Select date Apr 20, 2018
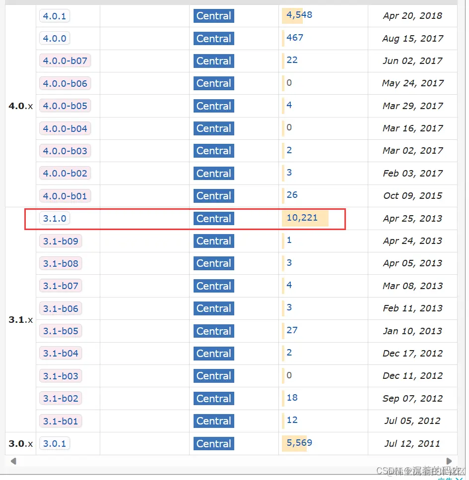This screenshot has width=469, height=480. click(412, 15)
